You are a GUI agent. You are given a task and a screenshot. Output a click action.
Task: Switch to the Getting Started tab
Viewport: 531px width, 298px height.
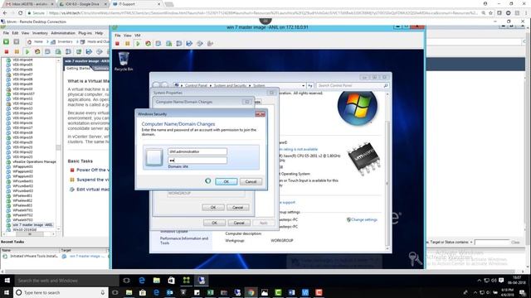pyautogui.click(x=78, y=68)
